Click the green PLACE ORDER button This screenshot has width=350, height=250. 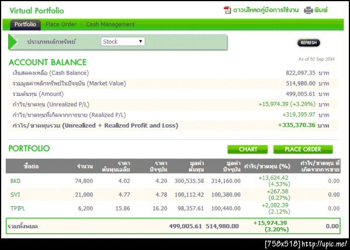tap(303, 149)
